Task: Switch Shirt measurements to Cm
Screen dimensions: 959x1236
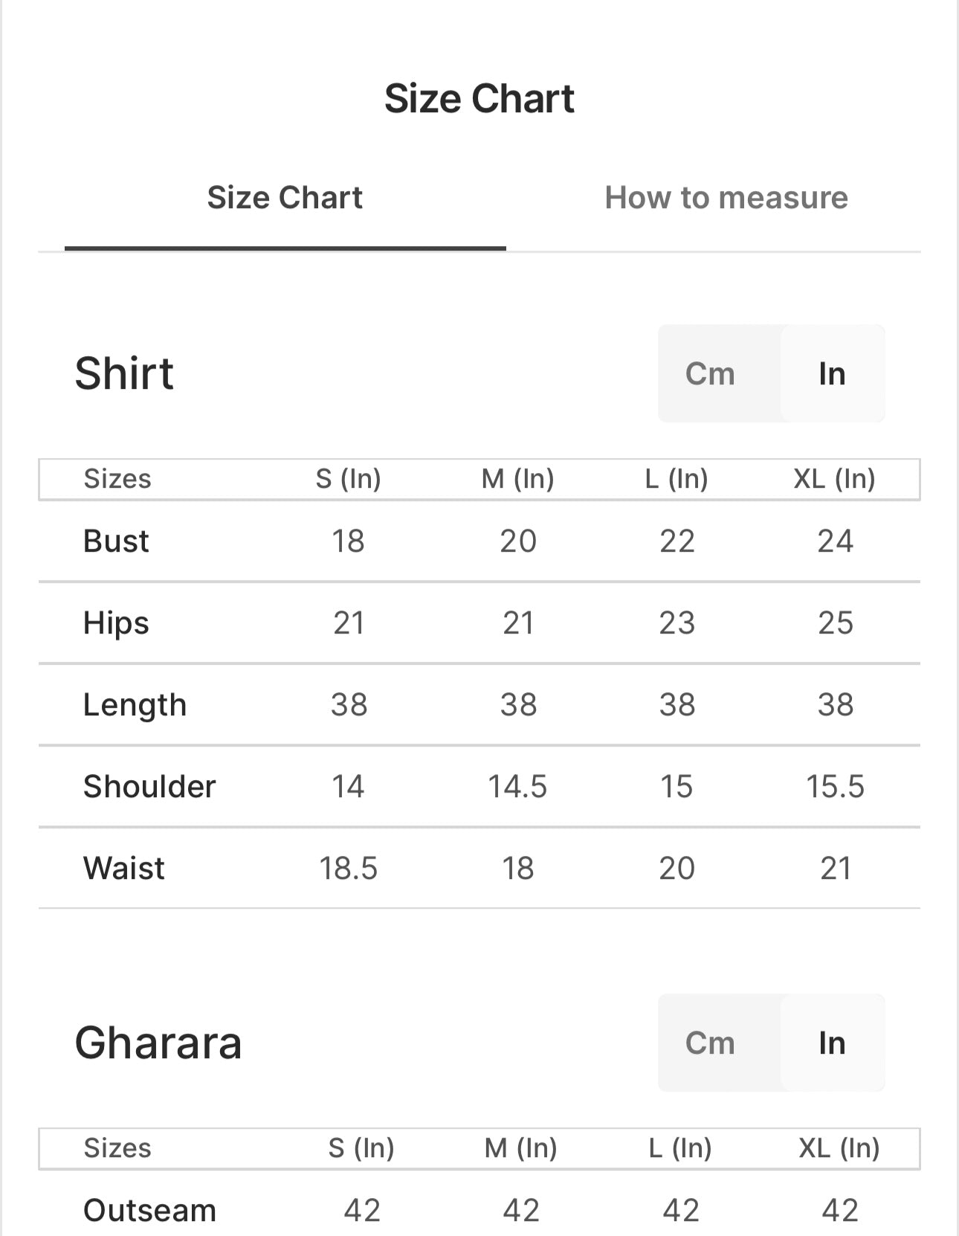Action: [x=710, y=373]
